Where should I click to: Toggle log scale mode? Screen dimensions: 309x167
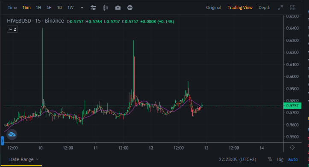(x=280, y=159)
